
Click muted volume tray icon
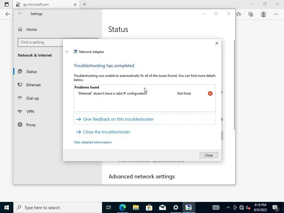pyautogui.click(x=248, y=207)
